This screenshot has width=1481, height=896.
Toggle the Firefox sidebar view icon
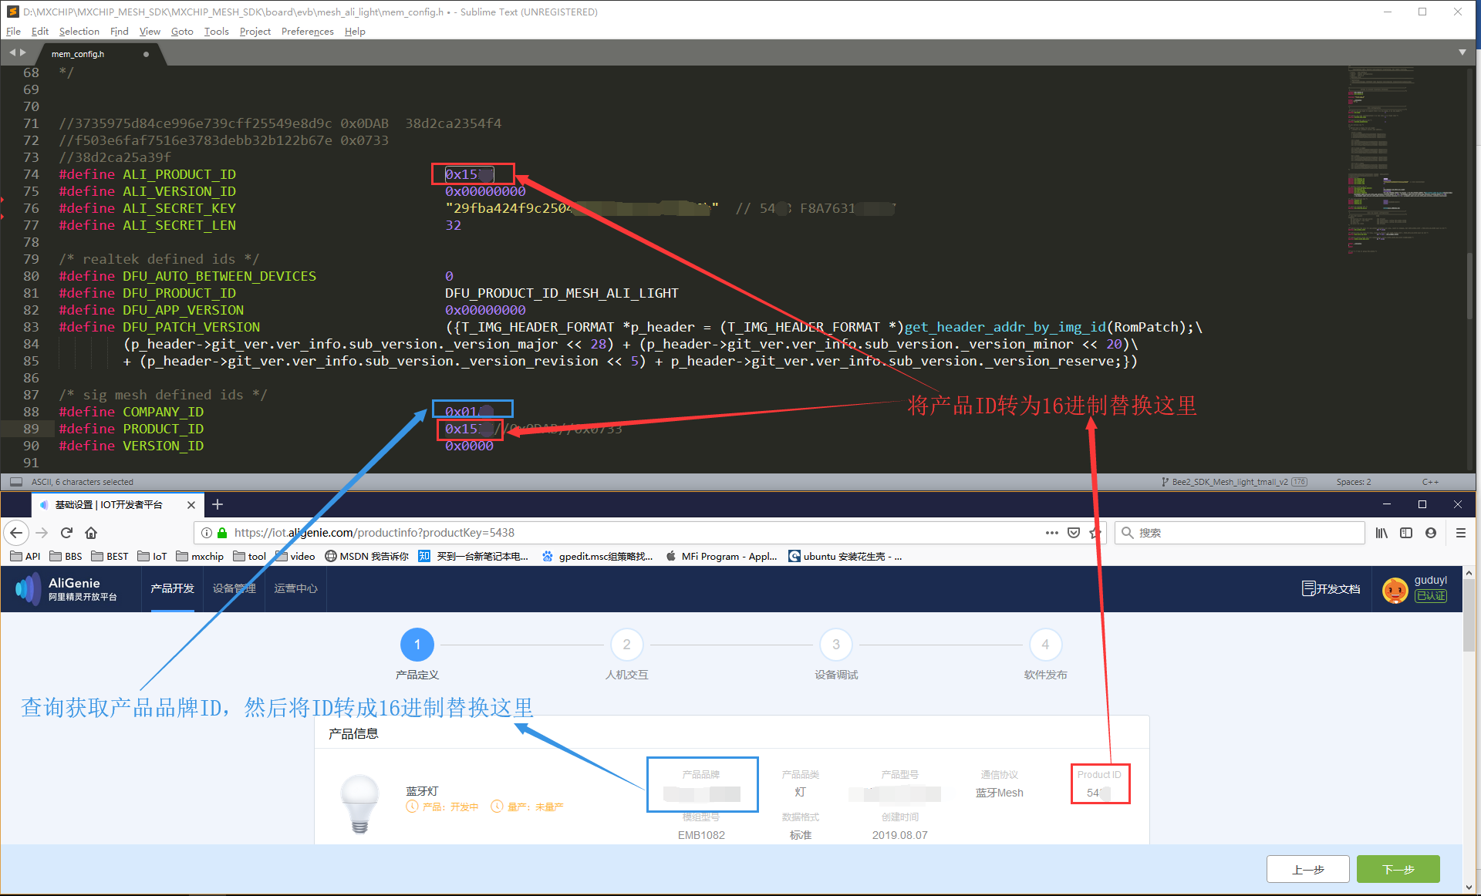coord(1406,533)
